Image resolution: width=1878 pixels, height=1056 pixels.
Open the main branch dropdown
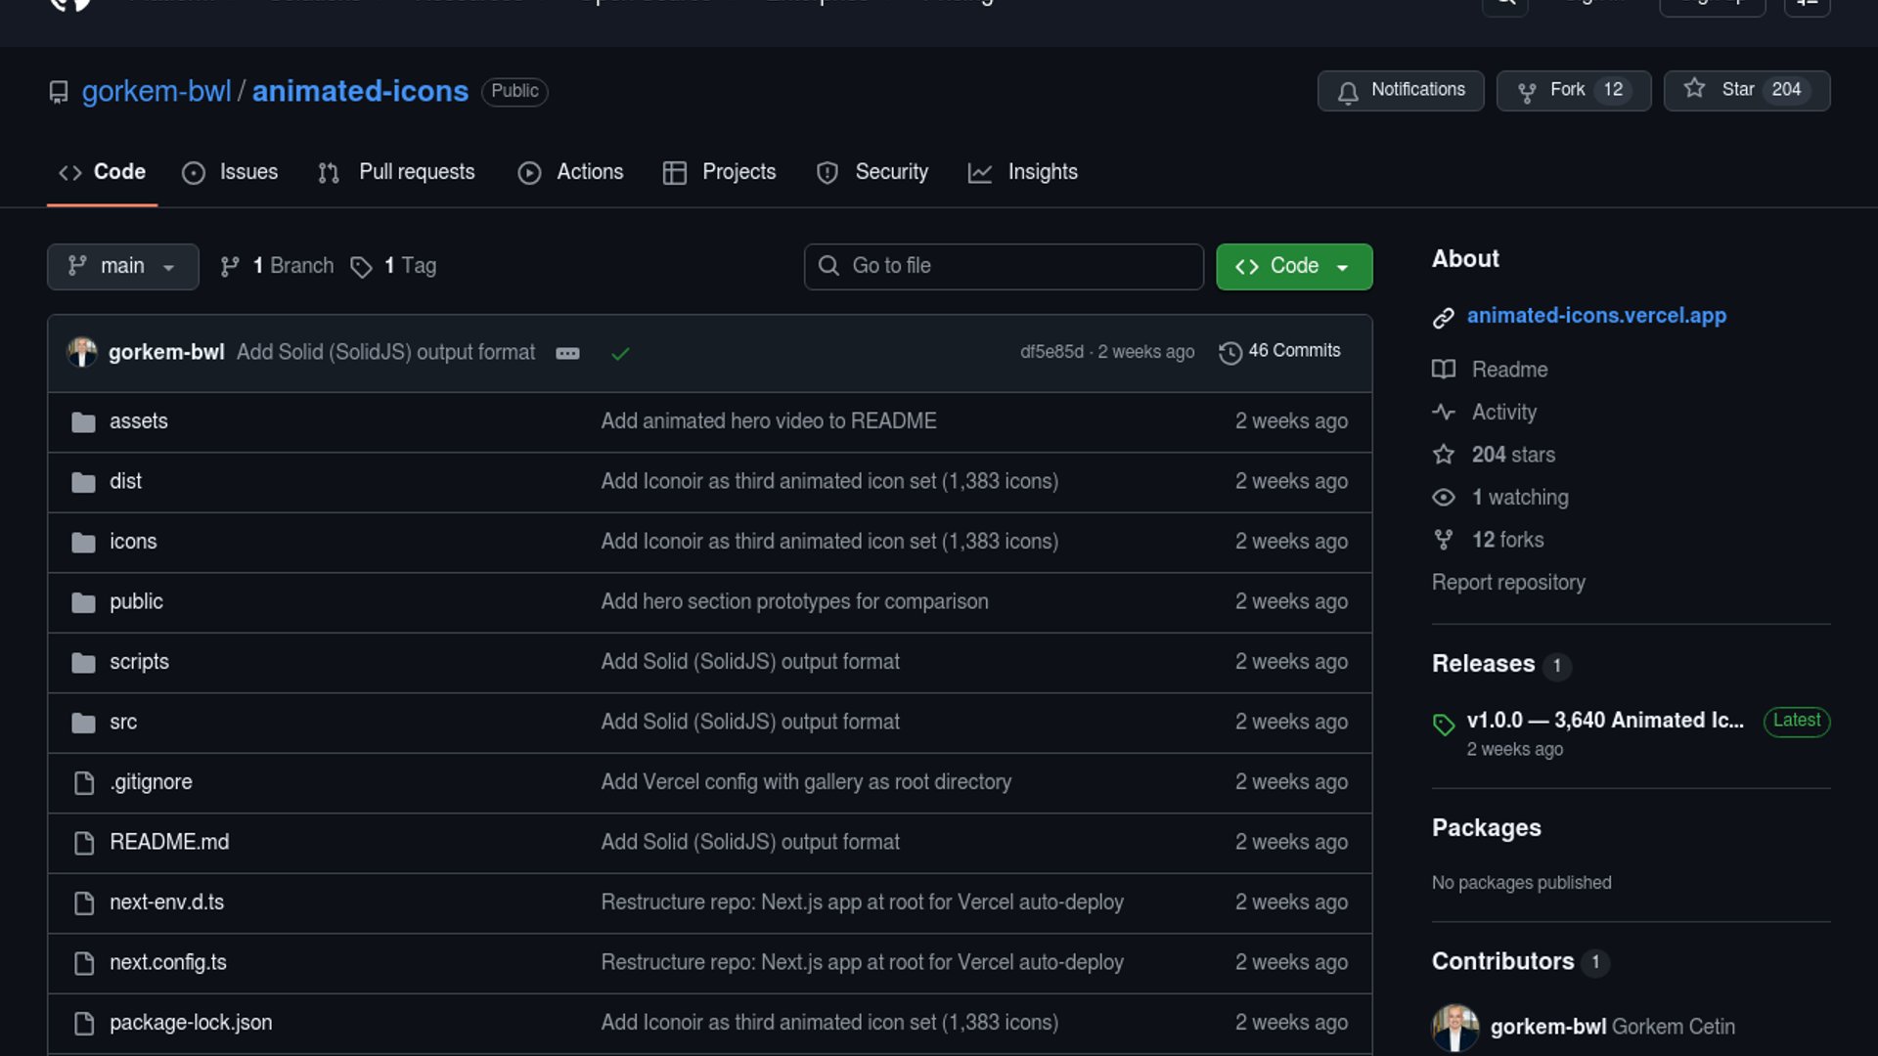coord(122,266)
